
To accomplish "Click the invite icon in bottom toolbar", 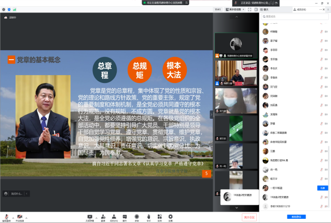I will pos(103,216).
